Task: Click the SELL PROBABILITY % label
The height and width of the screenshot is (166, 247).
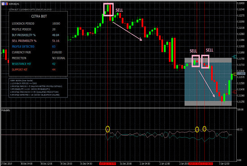Action: (24, 41)
